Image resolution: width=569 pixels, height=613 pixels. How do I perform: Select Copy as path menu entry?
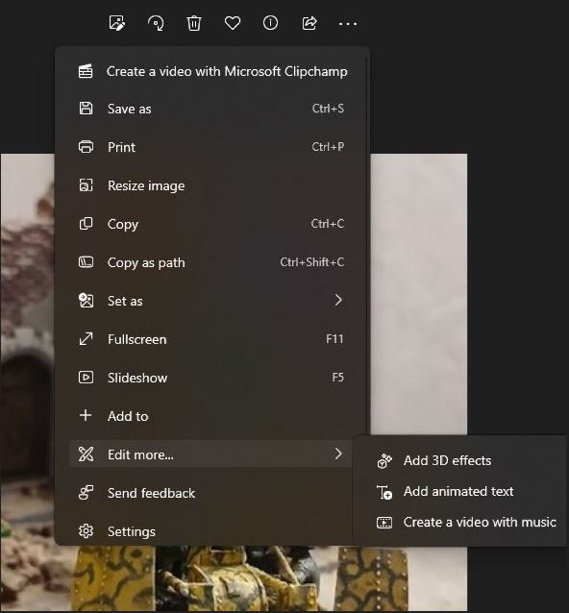[x=211, y=262]
